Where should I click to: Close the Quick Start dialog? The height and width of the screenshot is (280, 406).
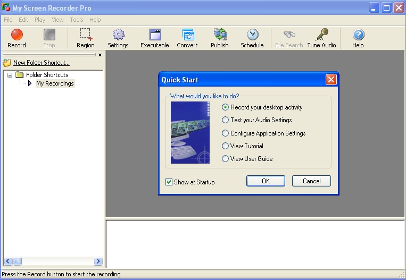point(331,80)
